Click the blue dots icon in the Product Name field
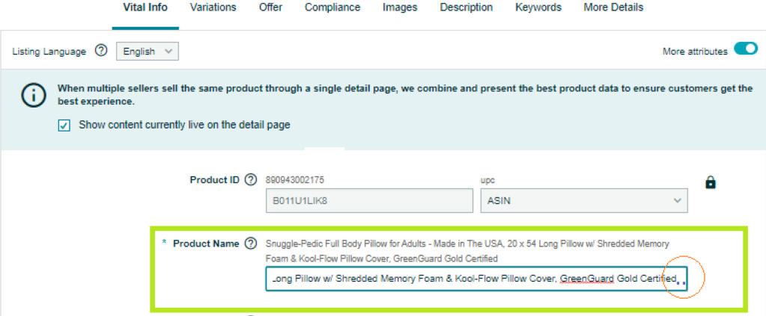 pyautogui.click(x=681, y=282)
